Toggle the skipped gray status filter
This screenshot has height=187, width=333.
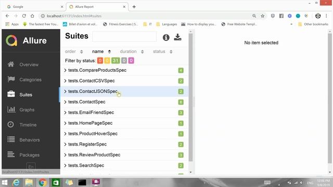click(124, 61)
